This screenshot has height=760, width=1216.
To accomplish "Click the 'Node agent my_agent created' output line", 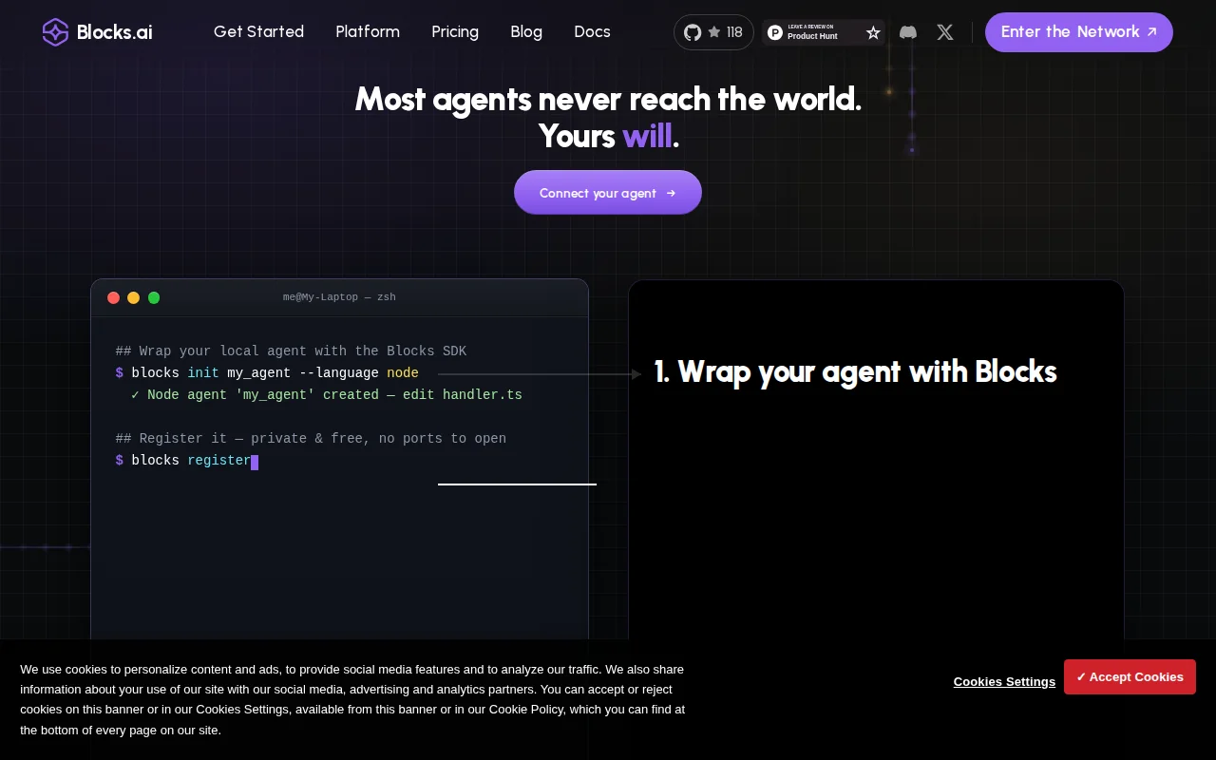I will pyautogui.click(x=327, y=395).
